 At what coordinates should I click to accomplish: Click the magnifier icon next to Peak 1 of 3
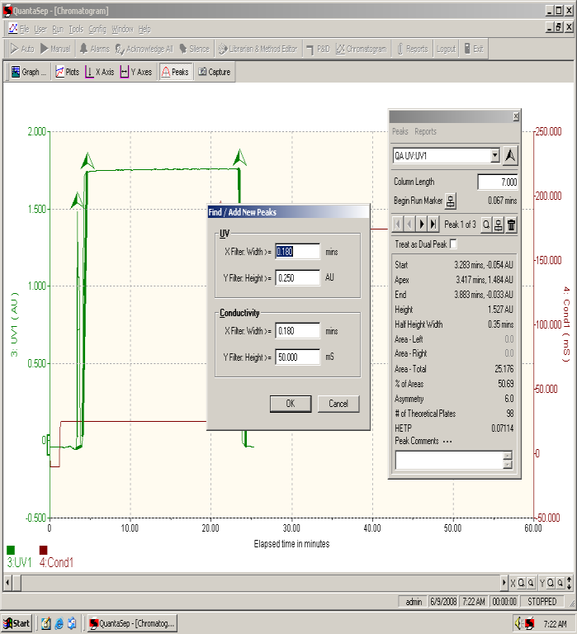(486, 225)
